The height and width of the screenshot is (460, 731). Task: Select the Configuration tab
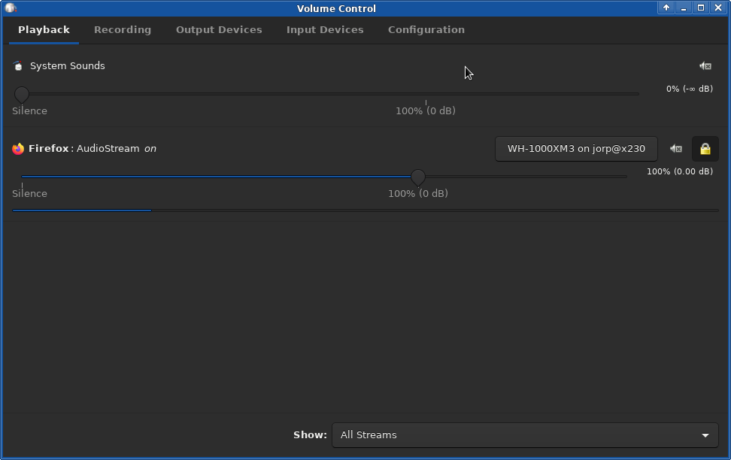[x=426, y=30]
